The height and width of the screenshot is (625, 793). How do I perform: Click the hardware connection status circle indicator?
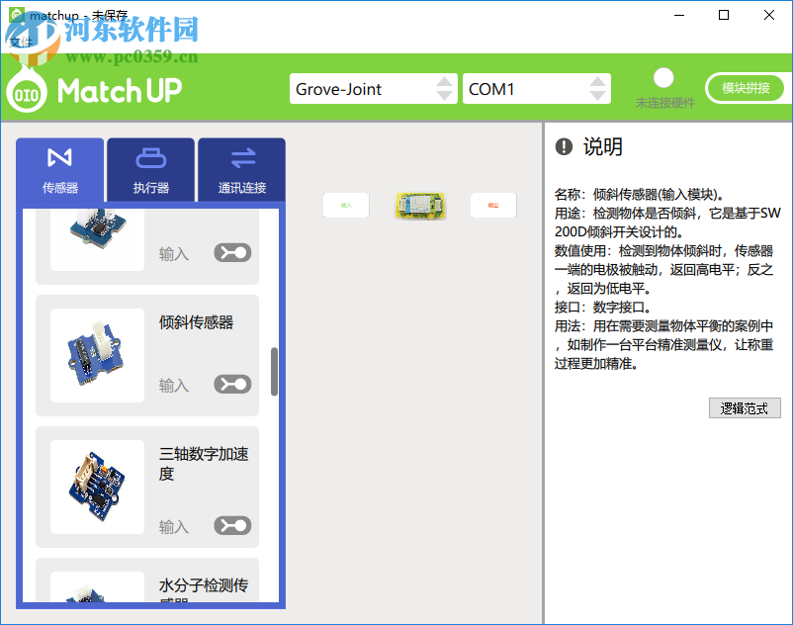[663, 76]
